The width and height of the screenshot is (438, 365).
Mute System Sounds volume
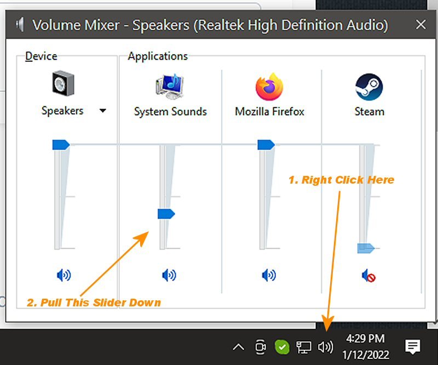point(169,275)
